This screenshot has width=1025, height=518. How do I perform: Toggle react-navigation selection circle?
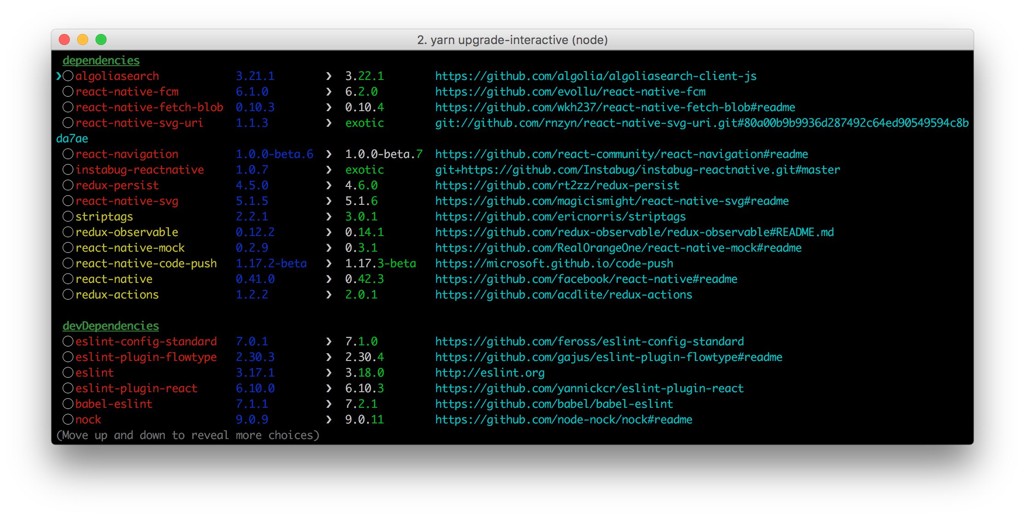[68, 154]
